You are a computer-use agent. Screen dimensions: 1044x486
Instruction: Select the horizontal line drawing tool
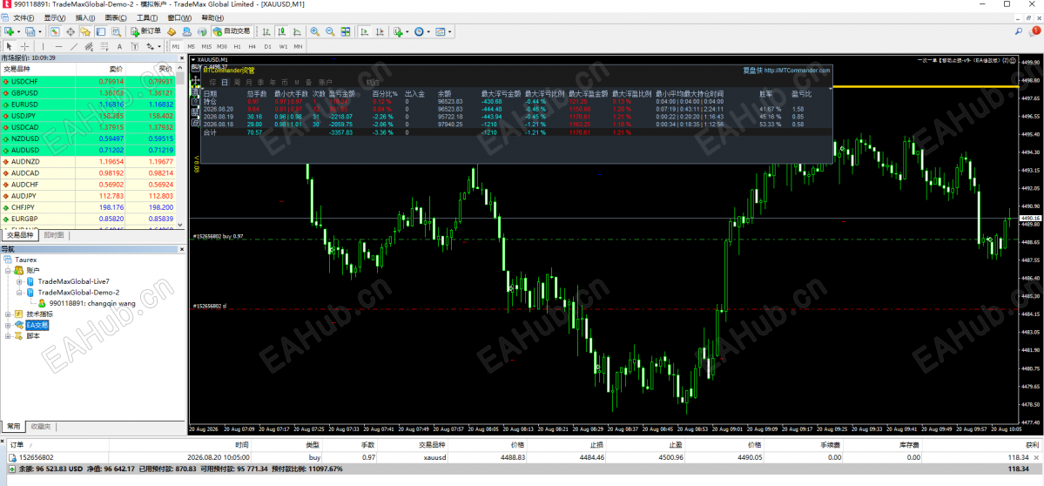[58, 47]
